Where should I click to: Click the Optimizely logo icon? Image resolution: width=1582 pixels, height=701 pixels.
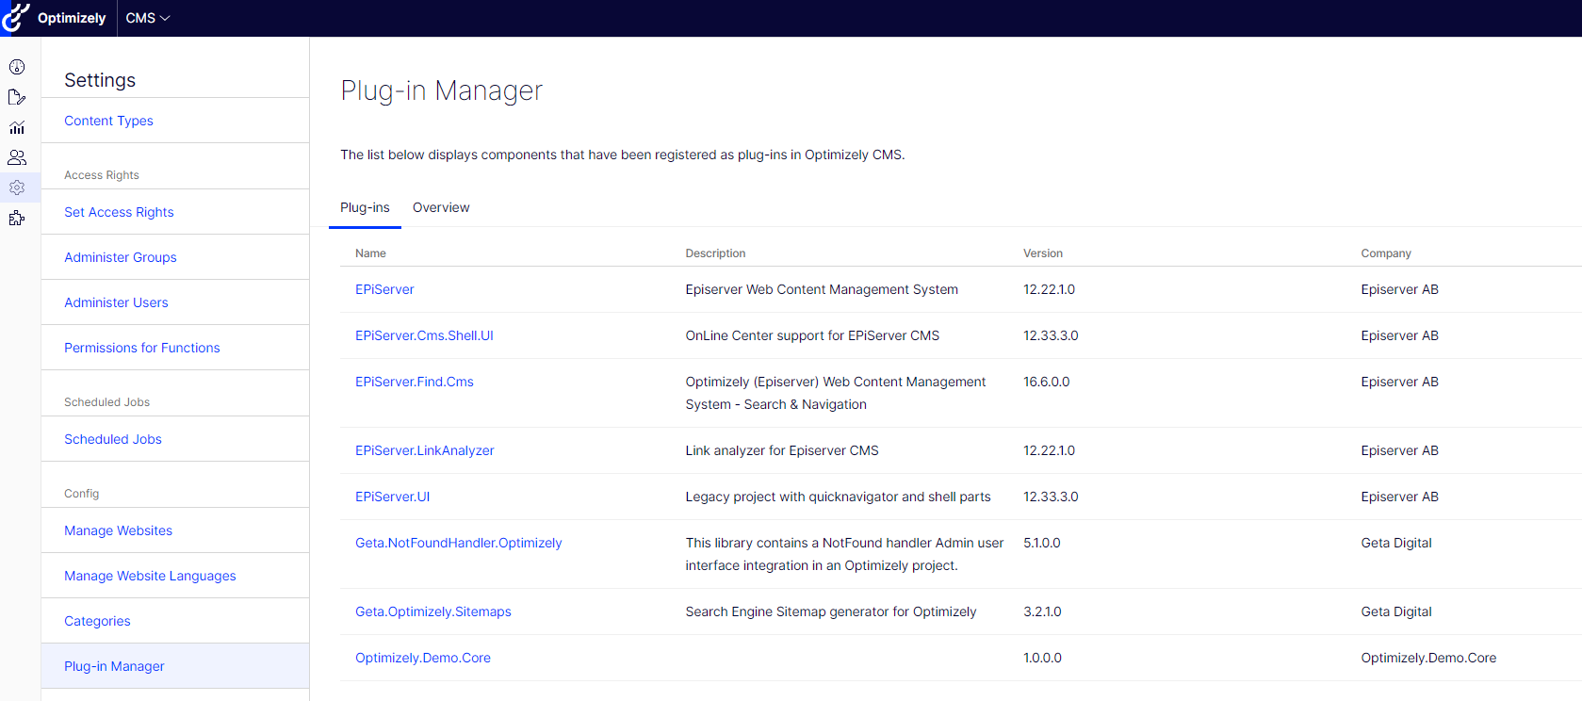click(x=16, y=18)
